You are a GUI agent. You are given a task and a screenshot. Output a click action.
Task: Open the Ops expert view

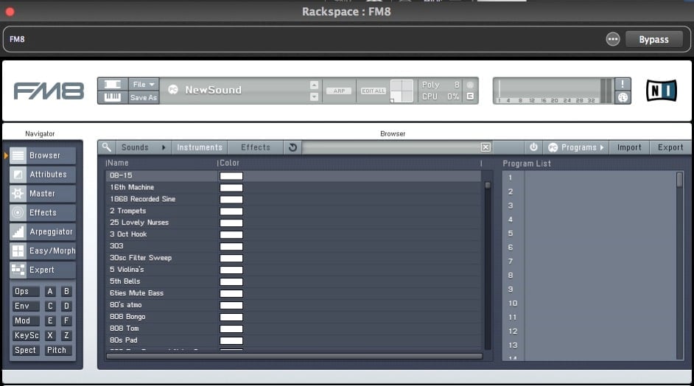tap(25, 291)
